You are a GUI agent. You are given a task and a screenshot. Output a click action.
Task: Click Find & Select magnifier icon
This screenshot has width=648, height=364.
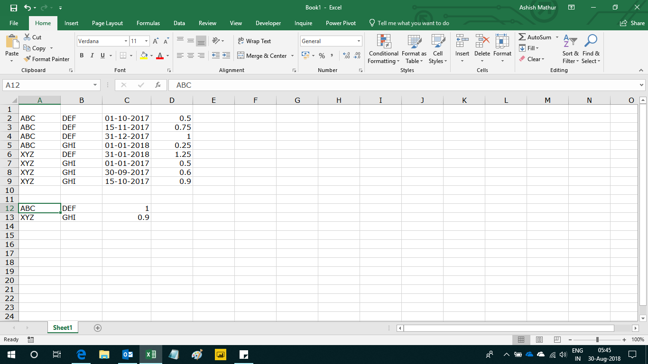coord(591,41)
